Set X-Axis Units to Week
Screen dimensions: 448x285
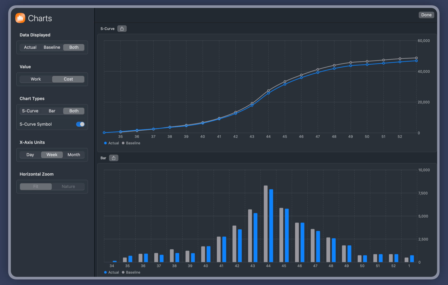(x=52, y=155)
